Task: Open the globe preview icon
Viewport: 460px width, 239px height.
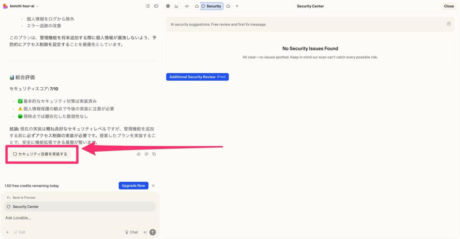Action: (x=168, y=6)
